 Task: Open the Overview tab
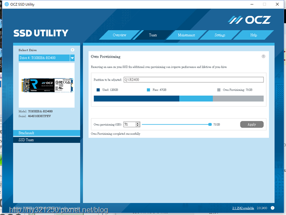coord(120,35)
